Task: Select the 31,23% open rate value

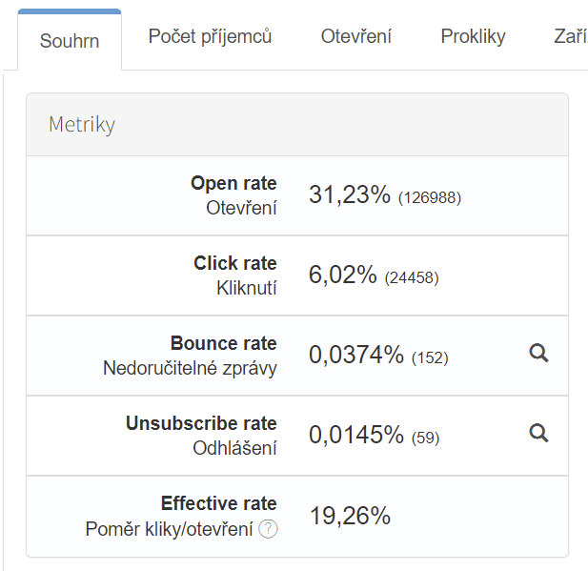Action: (349, 195)
